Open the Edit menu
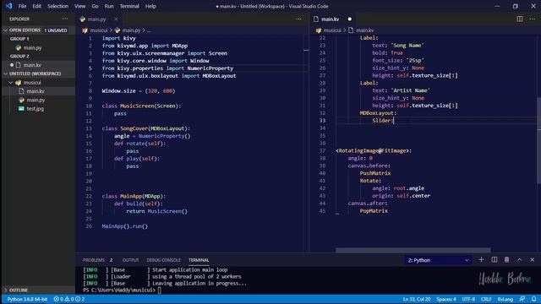The image size is (541, 304). [x=36, y=6]
